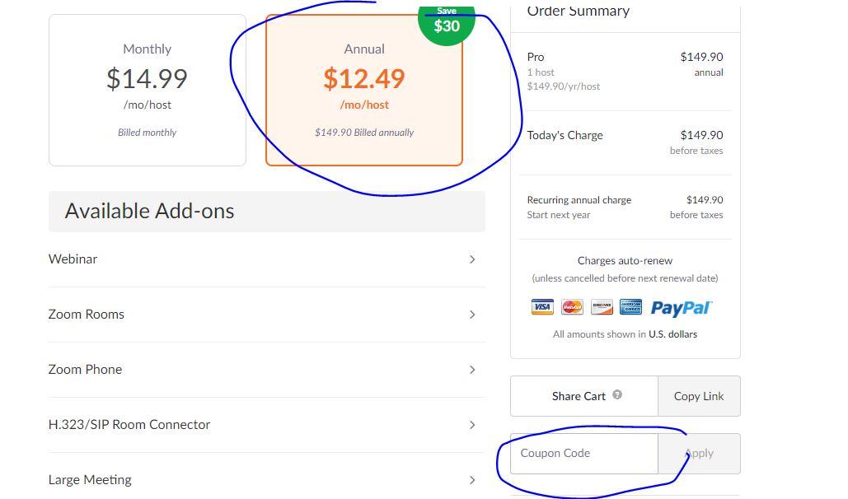Click the Discover card icon
The image size is (848, 499).
(602, 307)
